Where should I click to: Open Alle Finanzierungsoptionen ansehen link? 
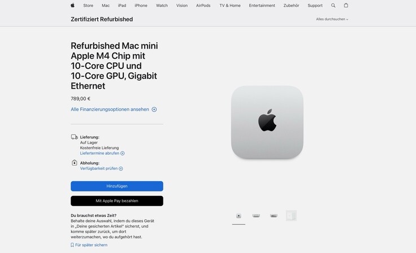click(110, 110)
